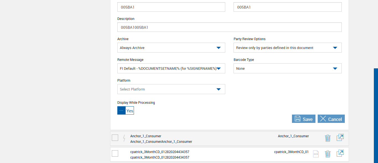
Task: Focus the top-right 005BA1 input field
Action: coord(287,7)
